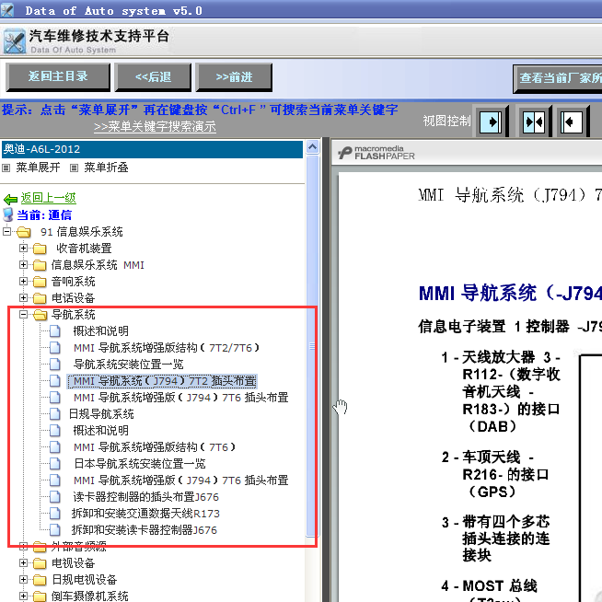Click the 菜单展开 list icon
Image resolution: width=602 pixels, height=602 pixels.
click(6, 168)
